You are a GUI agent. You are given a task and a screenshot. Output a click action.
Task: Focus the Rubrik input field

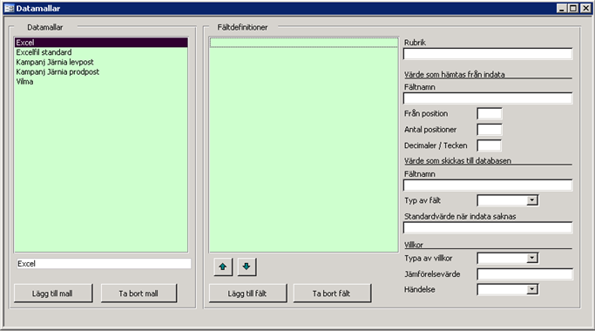coord(488,54)
